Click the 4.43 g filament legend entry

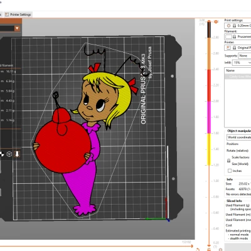8,100
